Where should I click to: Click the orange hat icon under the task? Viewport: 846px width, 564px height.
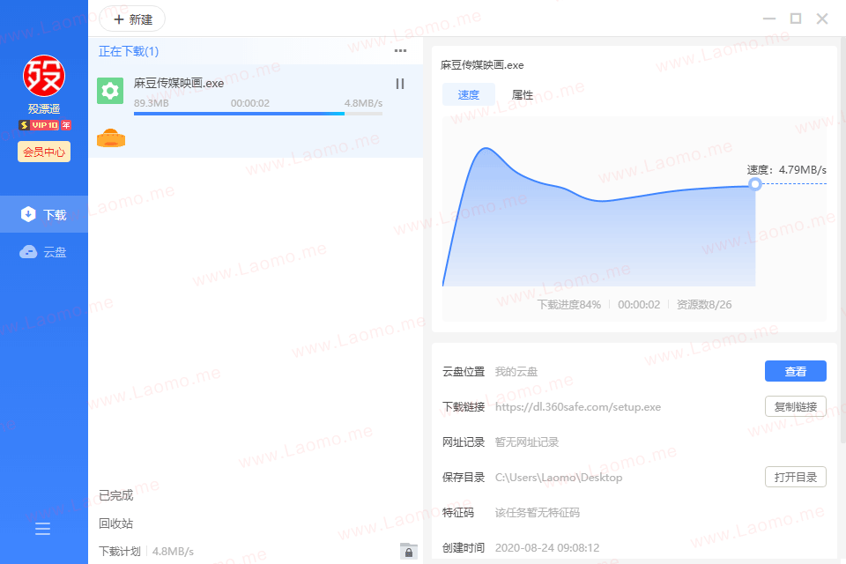coord(111,138)
